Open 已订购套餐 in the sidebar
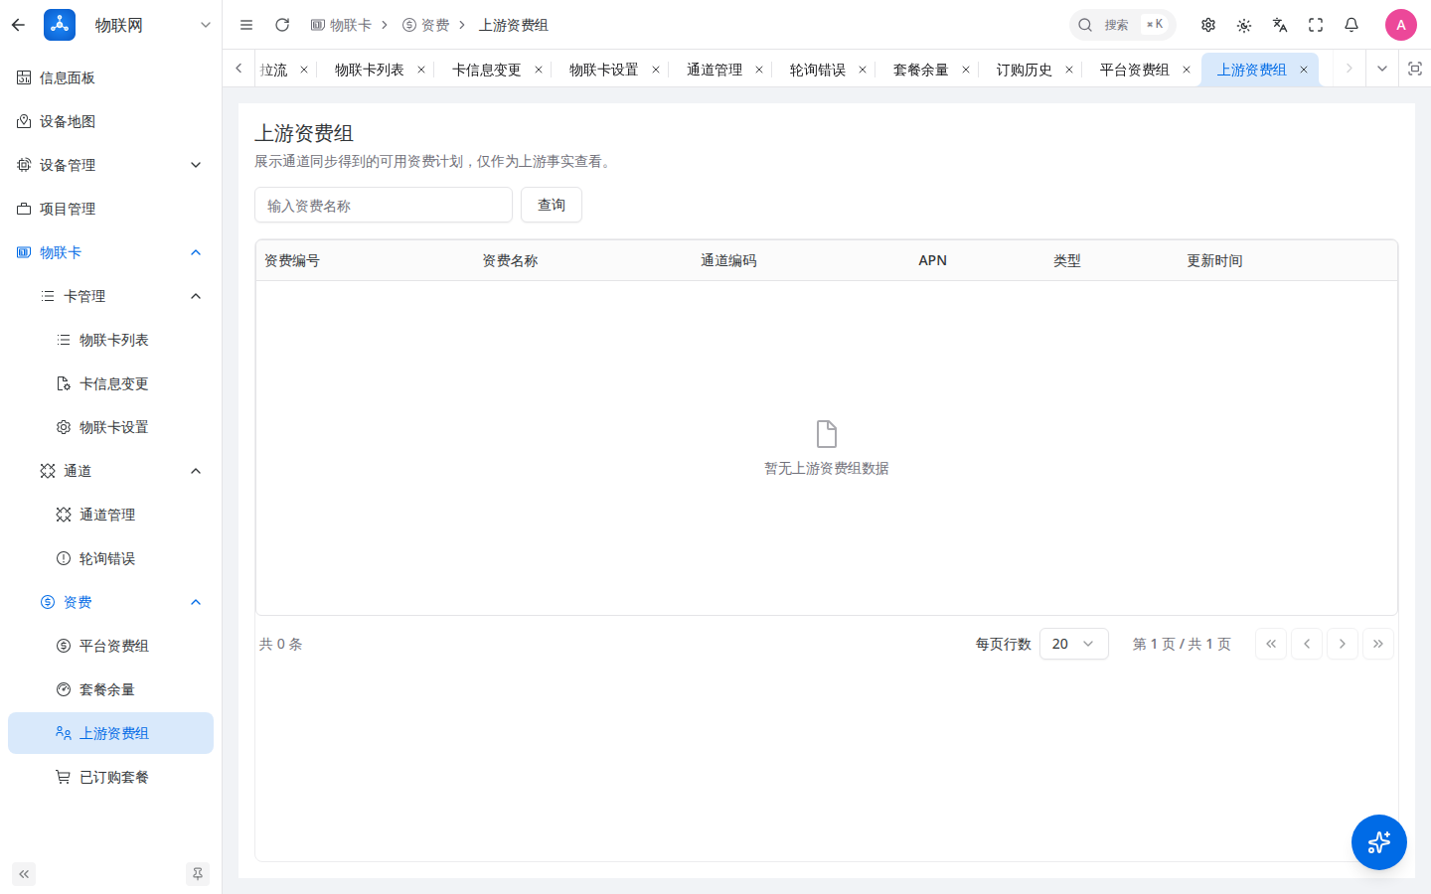Image resolution: width=1431 pixels, height=894 pixels. (x=110, y=777)
